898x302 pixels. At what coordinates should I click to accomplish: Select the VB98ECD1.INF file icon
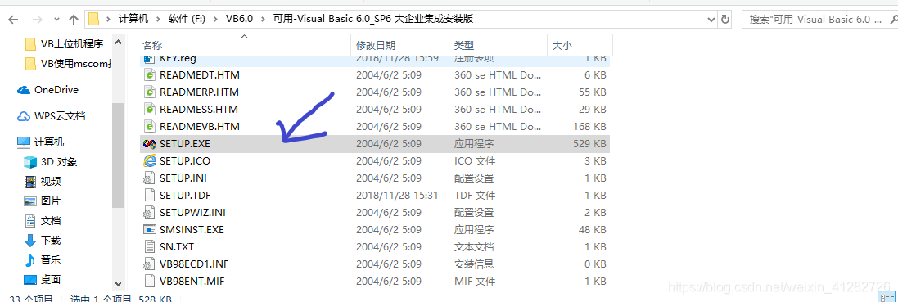pyautogui.click(x=150, y=264)
